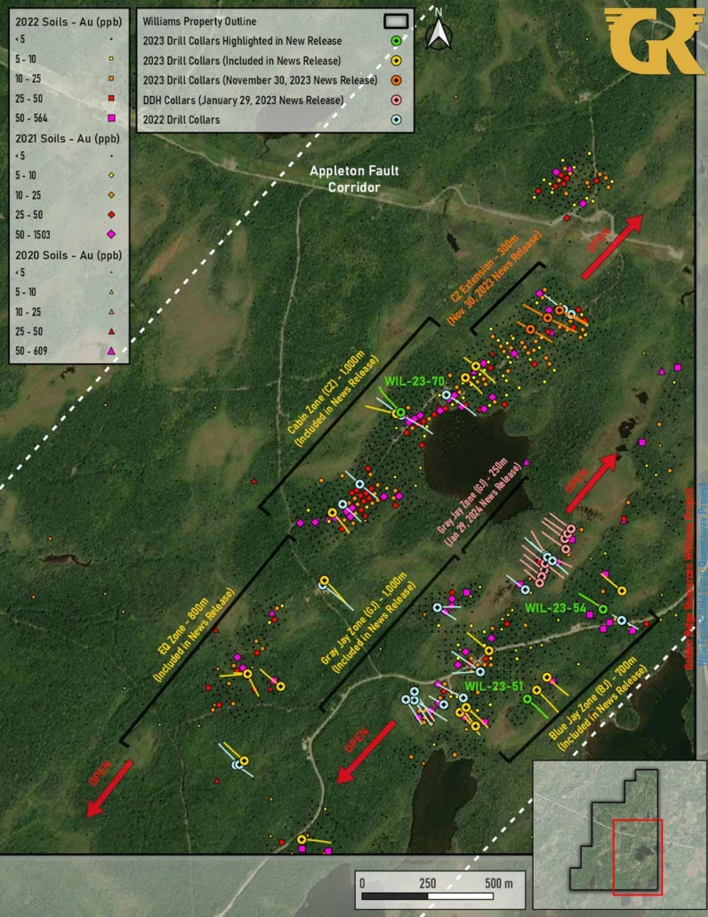Click the magenta 50 - 1503 diamond swatch
Screen dimensions: 708x917
tap(111, 234)
